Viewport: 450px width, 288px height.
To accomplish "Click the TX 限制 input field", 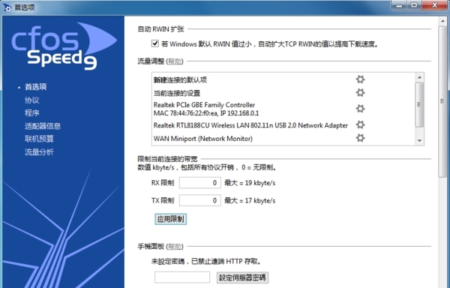I will [x=200, y=200].
